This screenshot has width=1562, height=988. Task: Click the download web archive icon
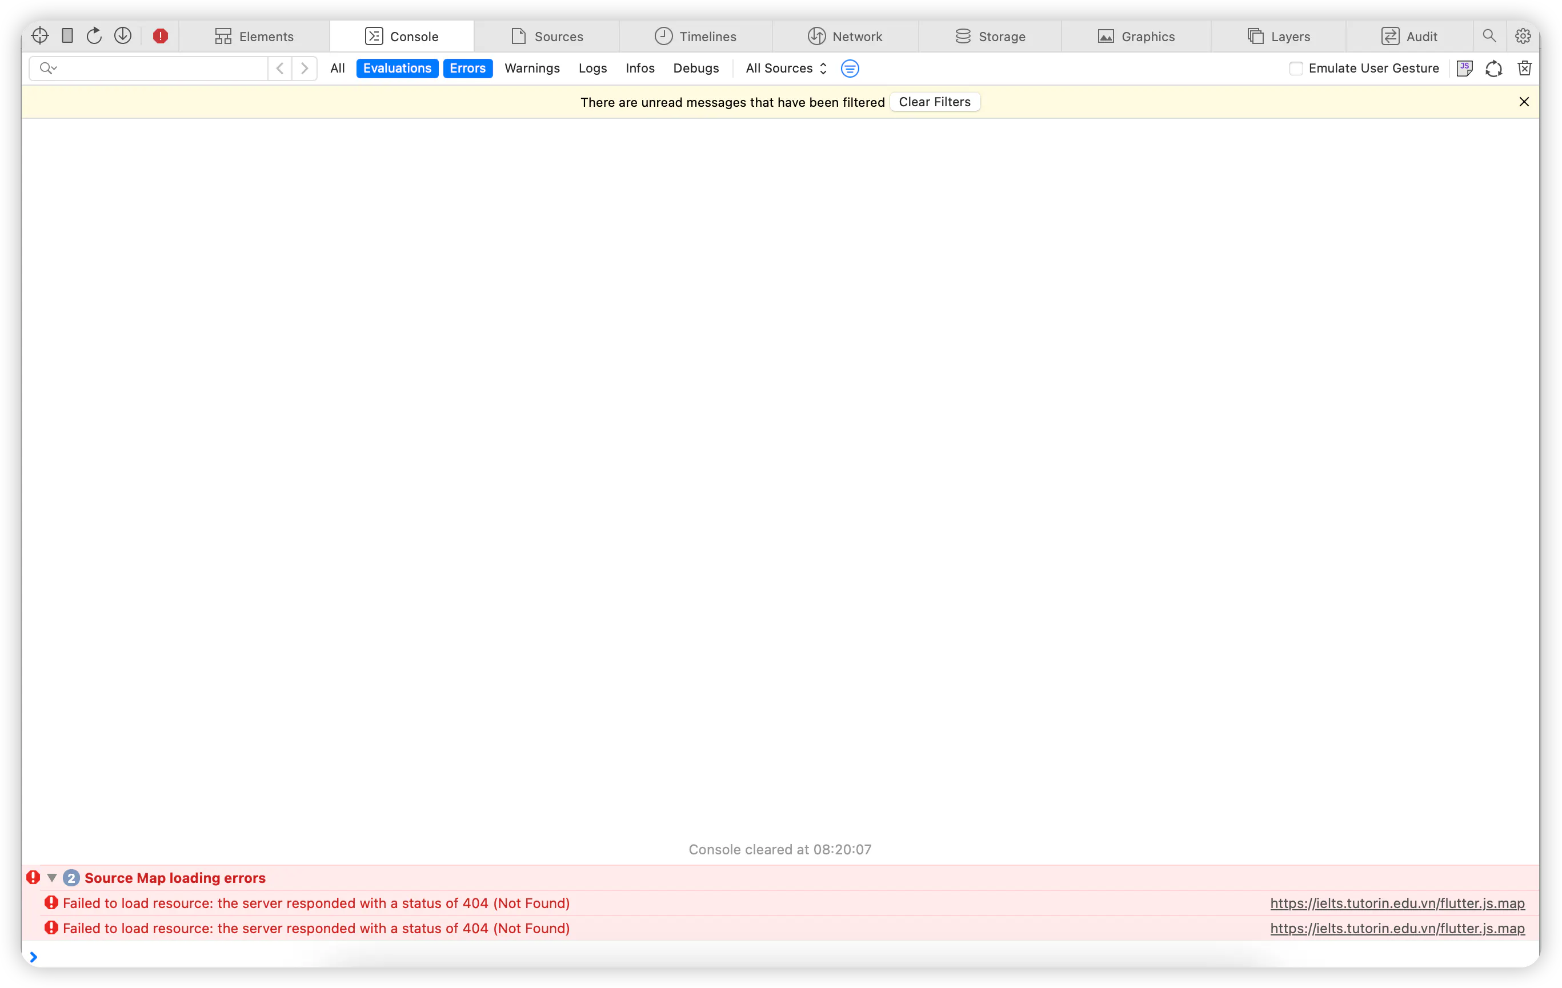click(x=123, y=35)
